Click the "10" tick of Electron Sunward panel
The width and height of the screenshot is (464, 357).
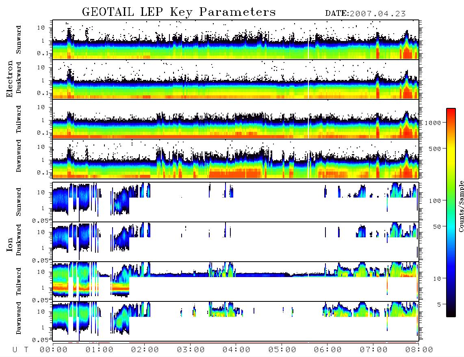point(41,28)
